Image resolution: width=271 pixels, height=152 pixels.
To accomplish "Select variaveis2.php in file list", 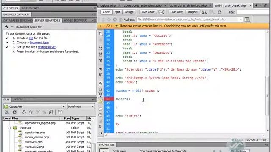I will [x=35, y=147].
